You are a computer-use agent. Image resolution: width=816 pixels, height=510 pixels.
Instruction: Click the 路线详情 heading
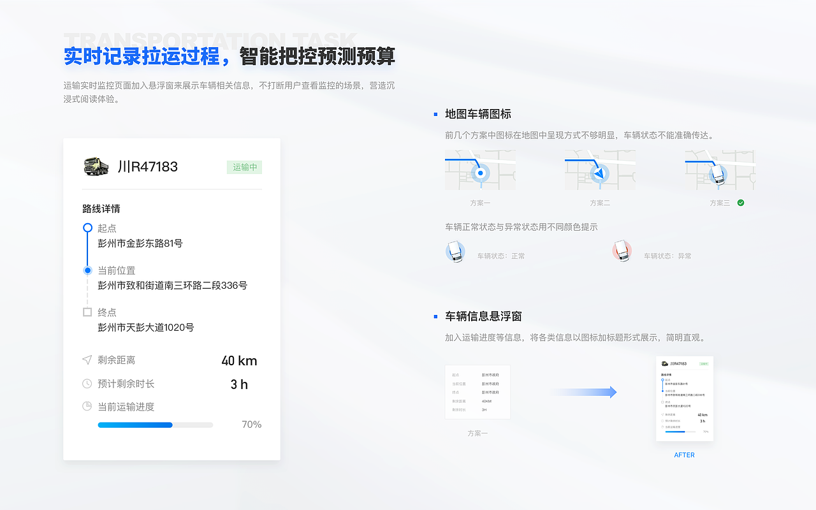point(101,208)
